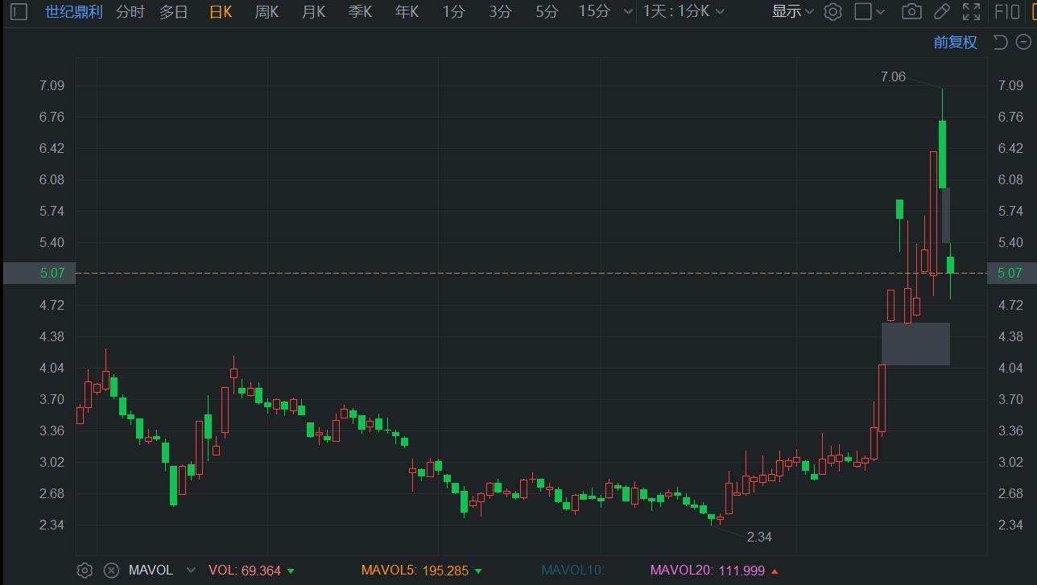Switch to 5分 chart

click(547, 12)
